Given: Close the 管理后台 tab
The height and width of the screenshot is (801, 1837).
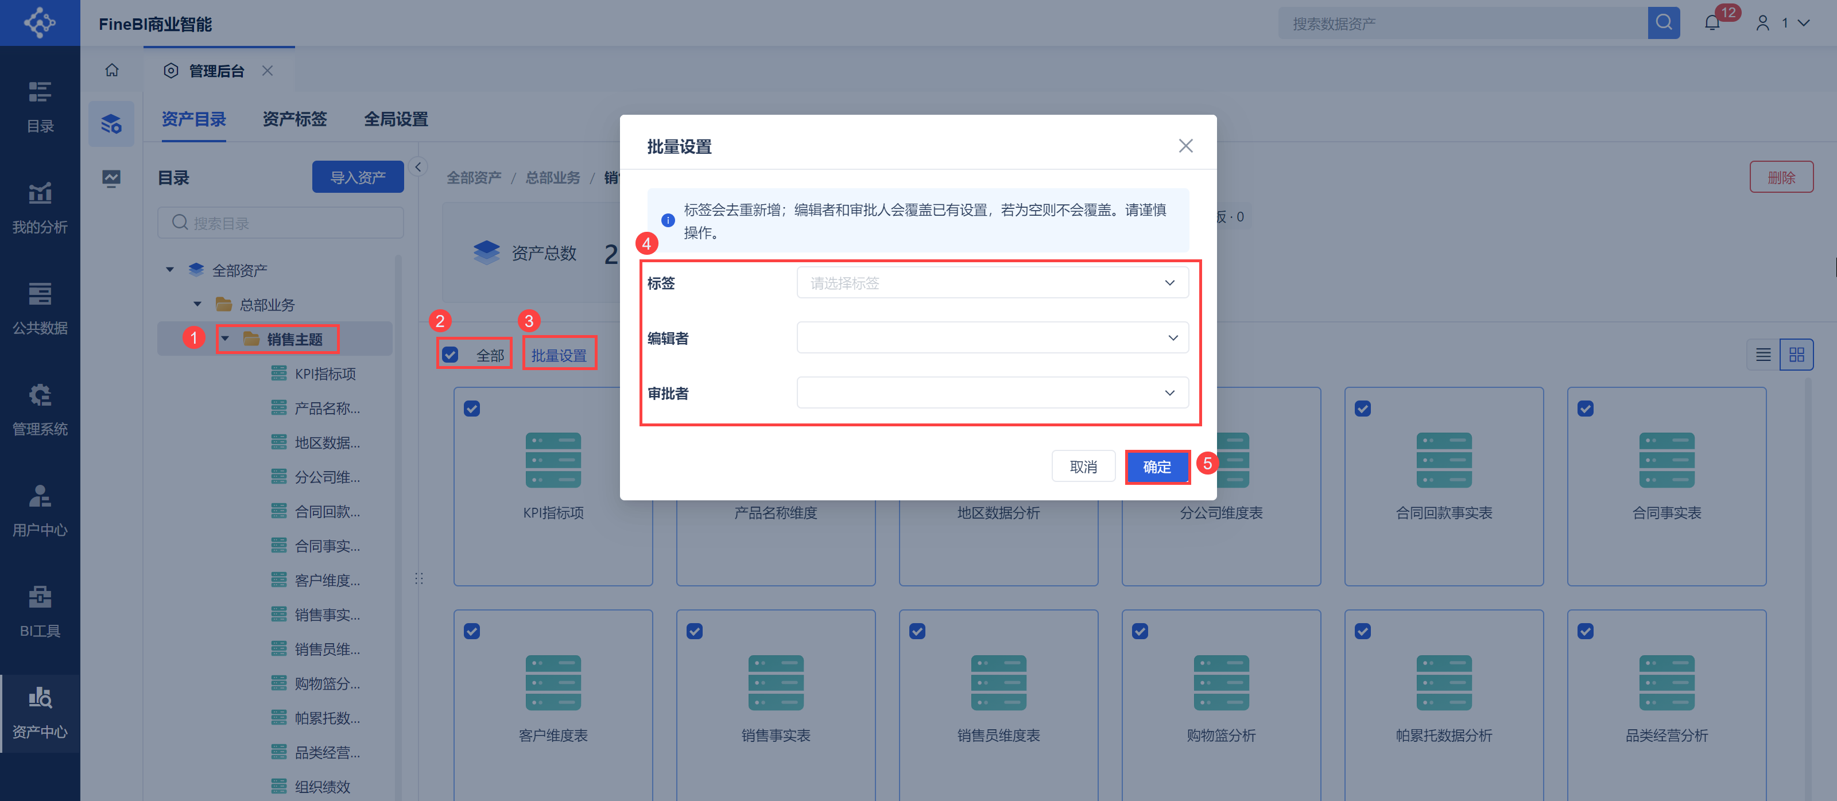Looking at the screenshot, I should coord(268,71).
